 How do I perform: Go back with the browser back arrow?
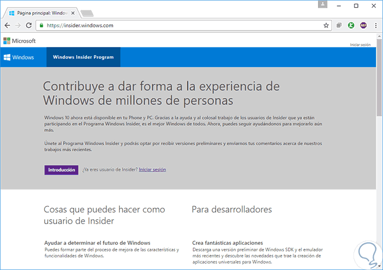coord(7,25)
